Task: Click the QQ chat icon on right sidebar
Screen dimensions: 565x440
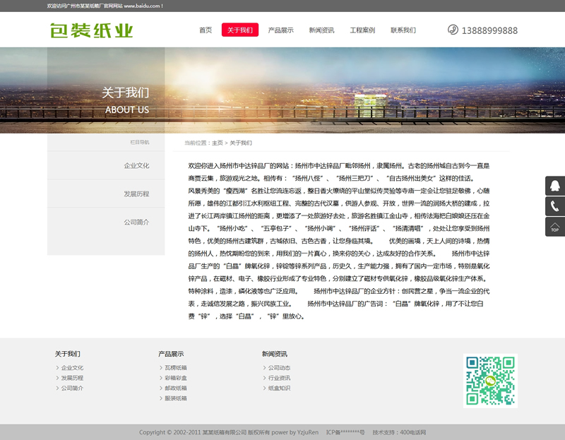Action: (555, 186)
